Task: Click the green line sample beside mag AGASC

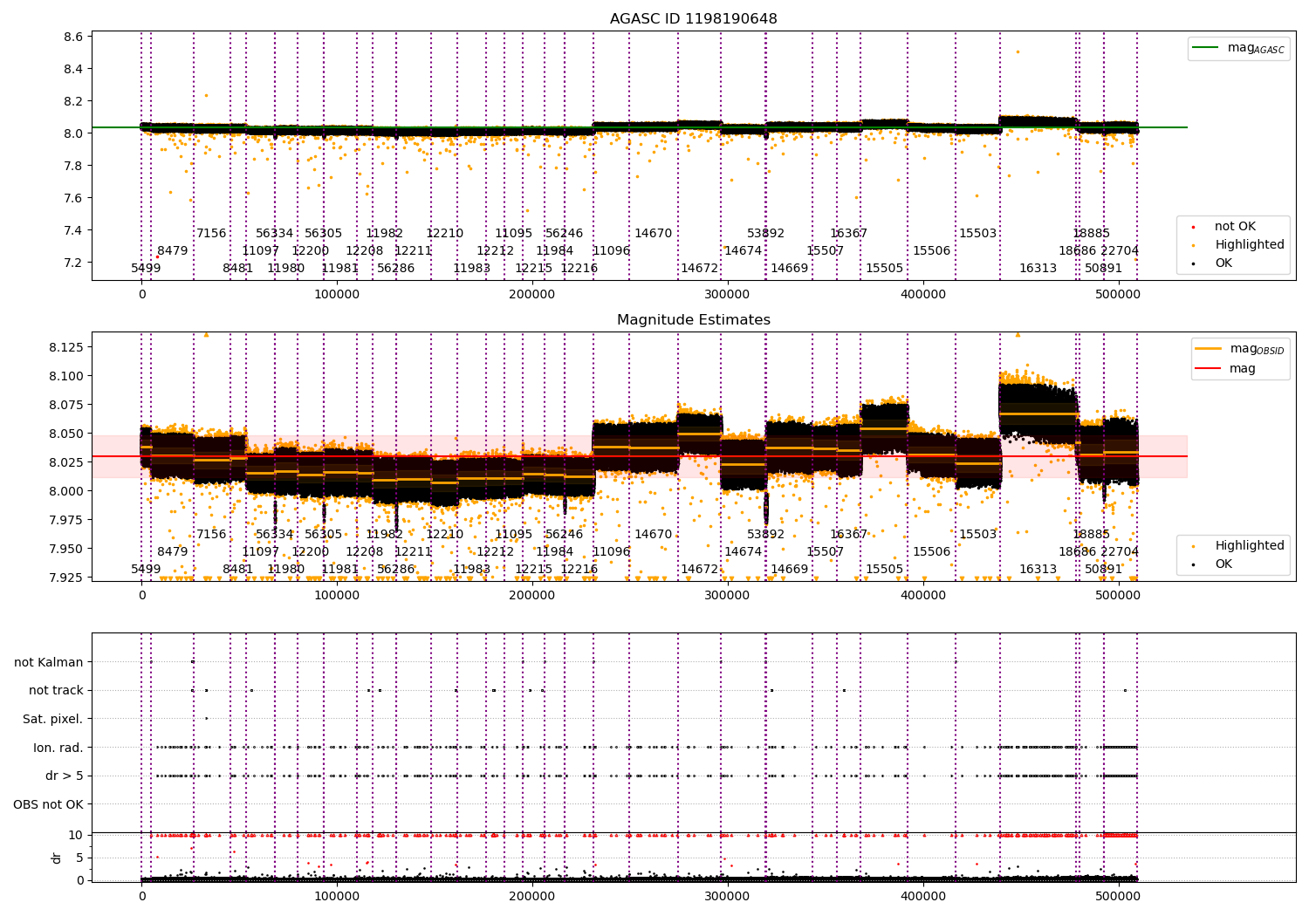Action: [1205, 48]
